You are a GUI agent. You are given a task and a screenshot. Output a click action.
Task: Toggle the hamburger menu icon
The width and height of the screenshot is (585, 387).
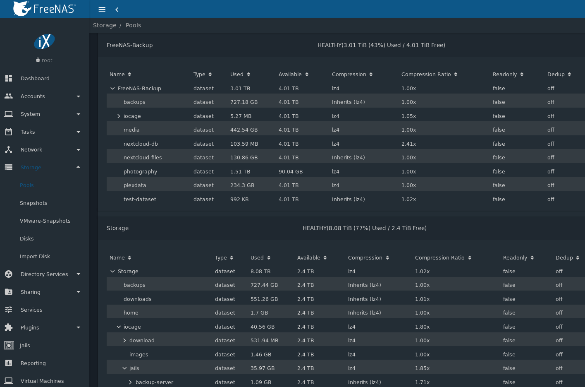(102, 10)
